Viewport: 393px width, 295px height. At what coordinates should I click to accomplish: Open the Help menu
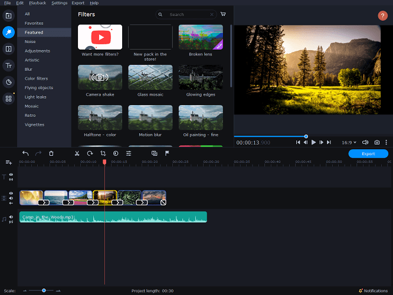(x=94, y=3)
